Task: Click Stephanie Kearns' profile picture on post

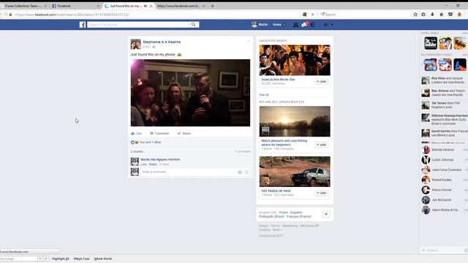Action: tap(135, 44)
